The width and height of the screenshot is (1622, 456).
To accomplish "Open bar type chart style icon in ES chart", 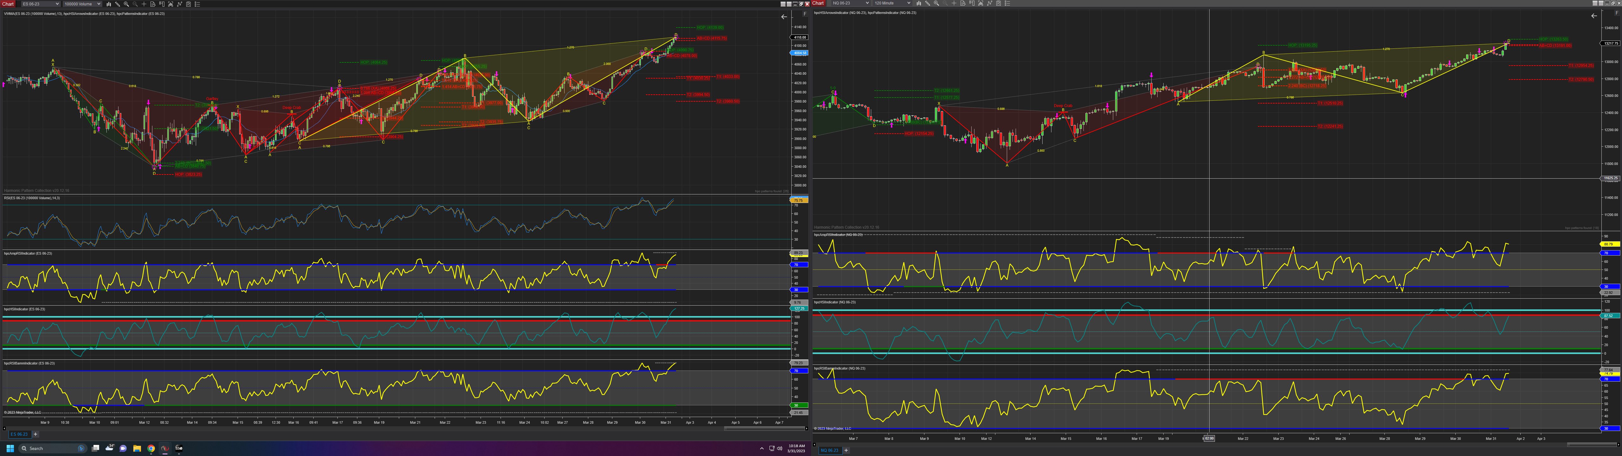I will tap(109, 4).
